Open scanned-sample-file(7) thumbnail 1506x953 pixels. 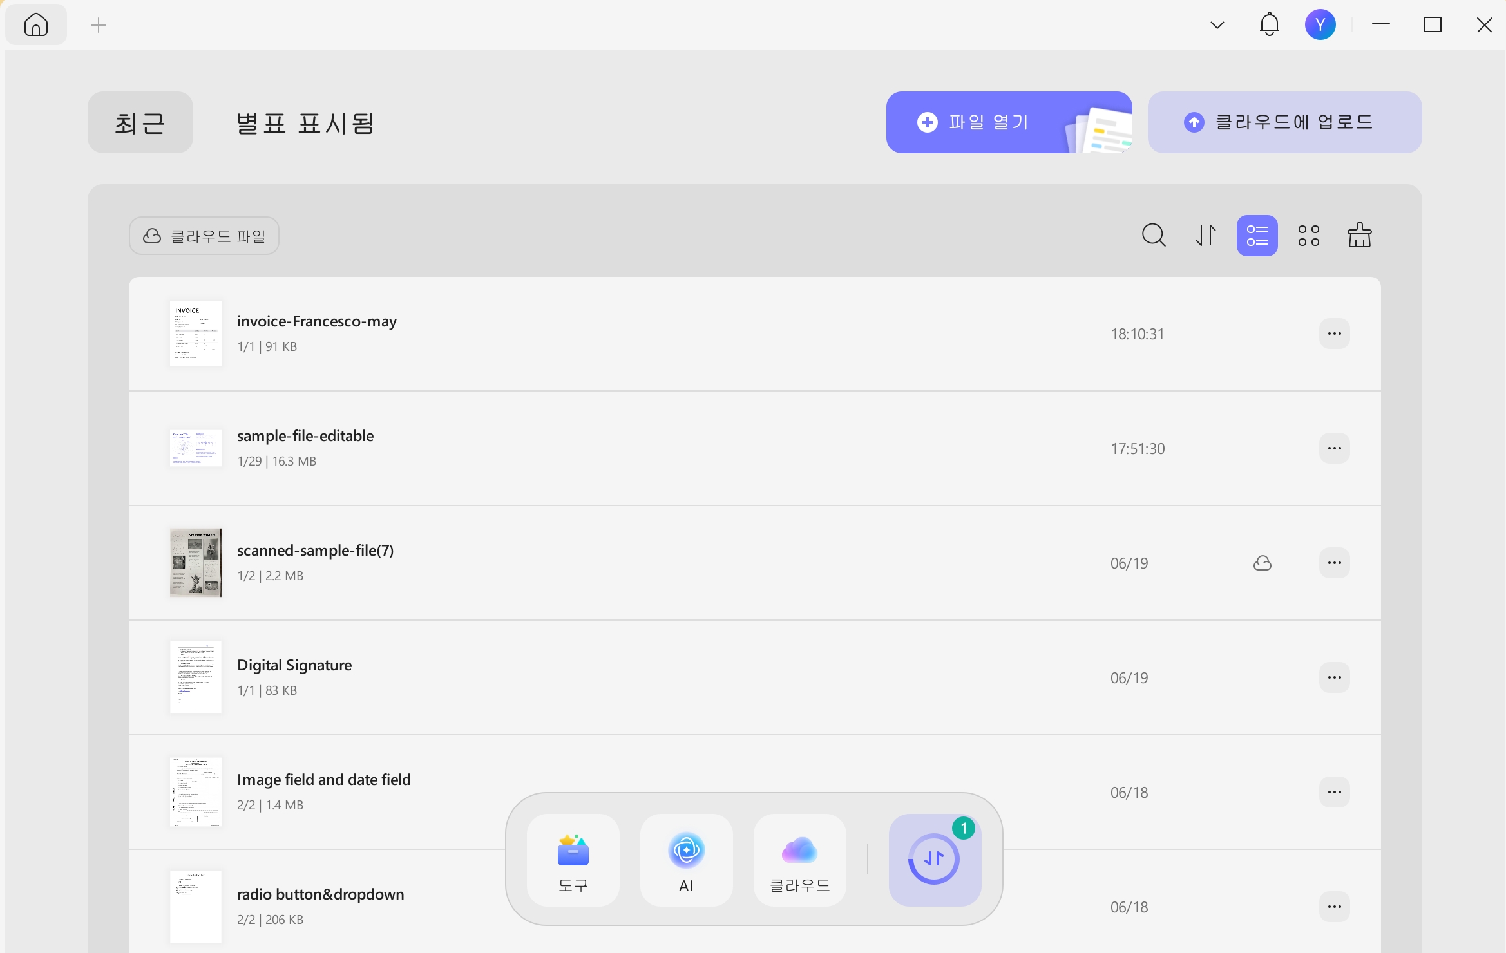coord(196,563)
